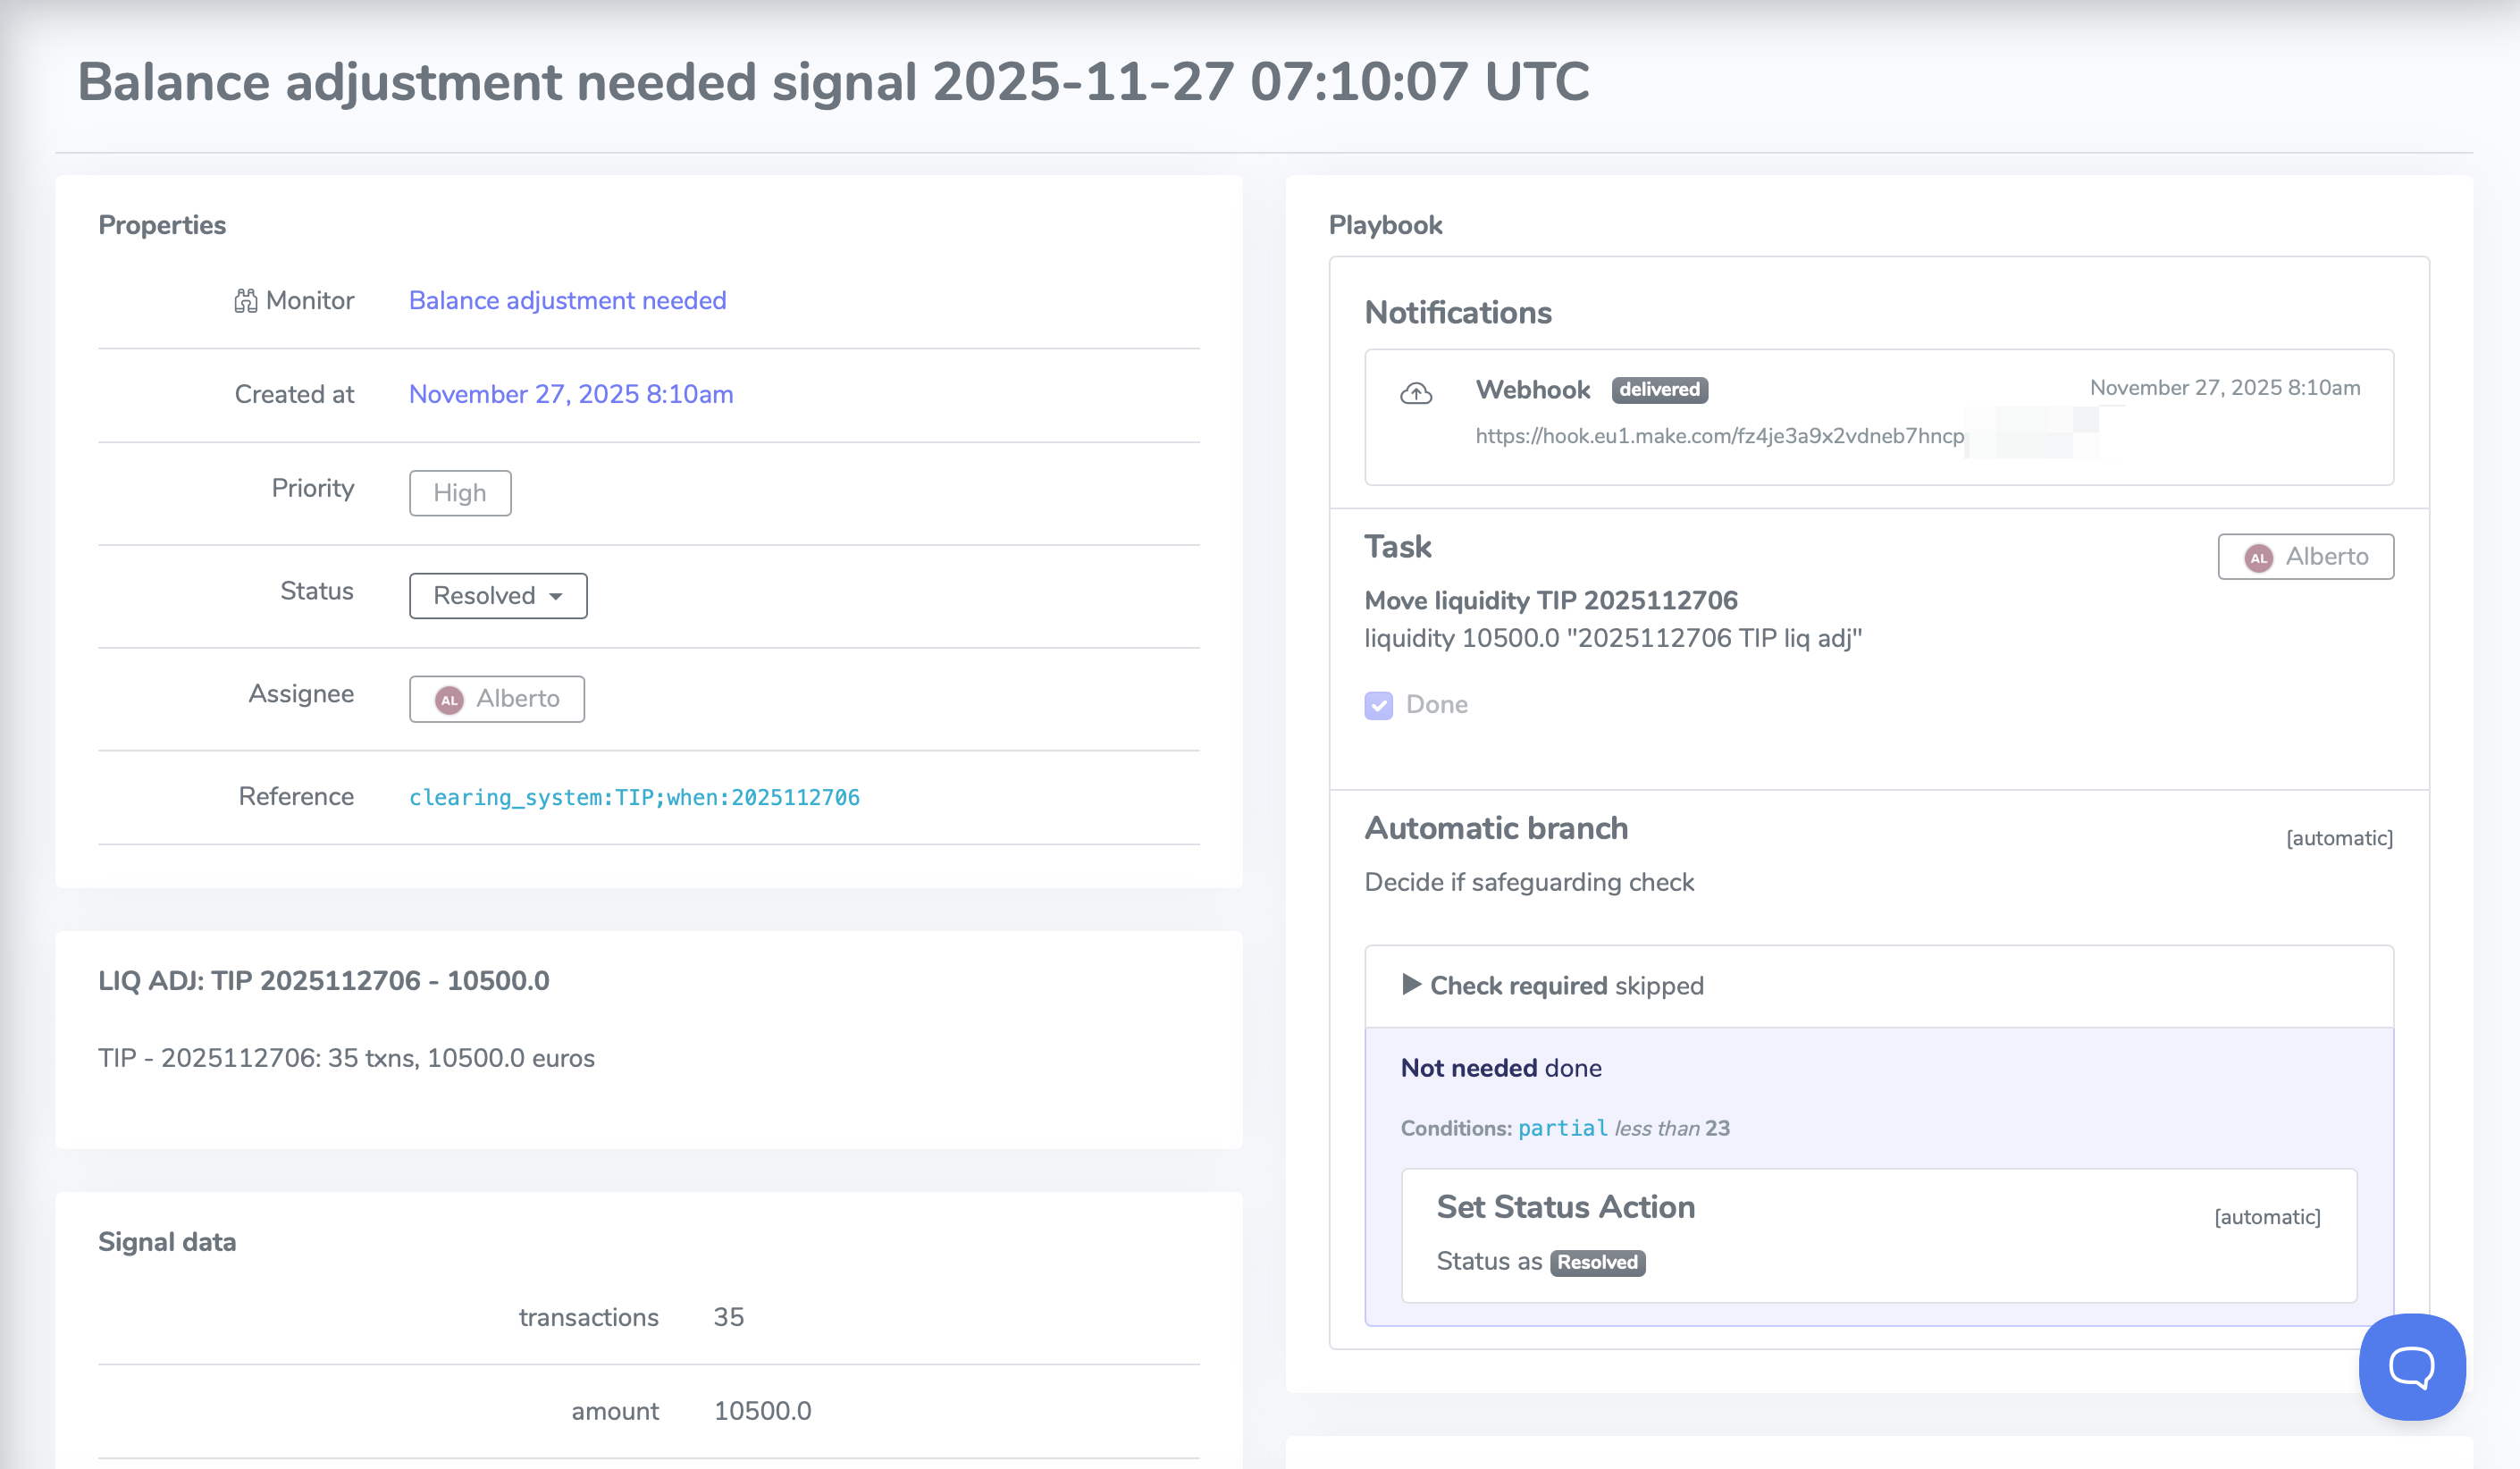Viewport: 2520px width, 1469px height.
Task: Click the partial condition value
Action: click(1561, 1128)
